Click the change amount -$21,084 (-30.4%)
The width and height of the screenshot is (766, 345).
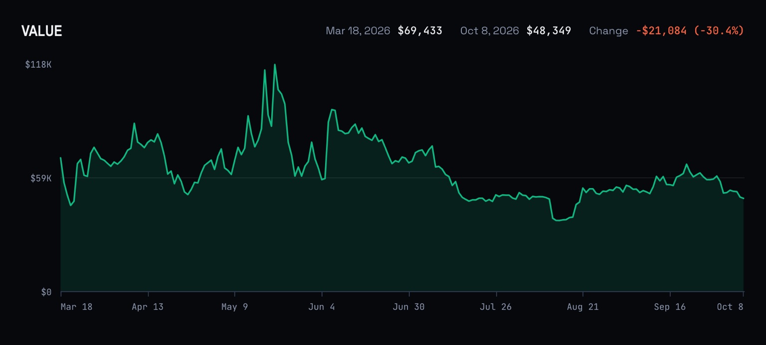pos(690,31)
